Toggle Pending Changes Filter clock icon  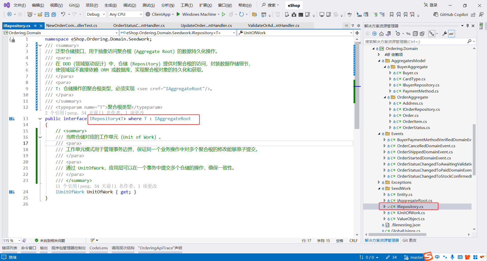(398, 34)
